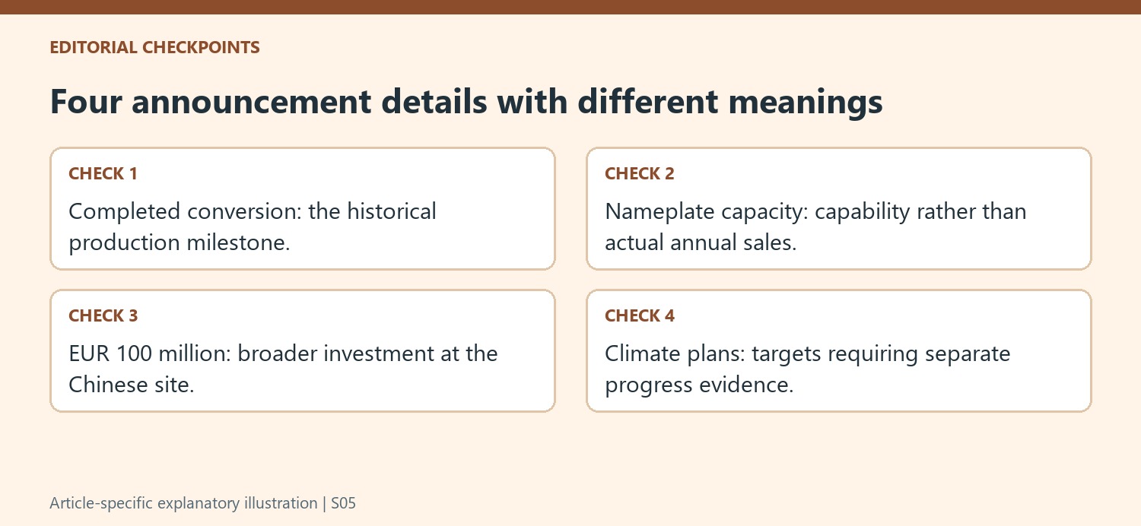Image resolution: width=1141 pixels, height=526 pixels.
Task: Click the Check 2 label
Action: coord(640,173)
